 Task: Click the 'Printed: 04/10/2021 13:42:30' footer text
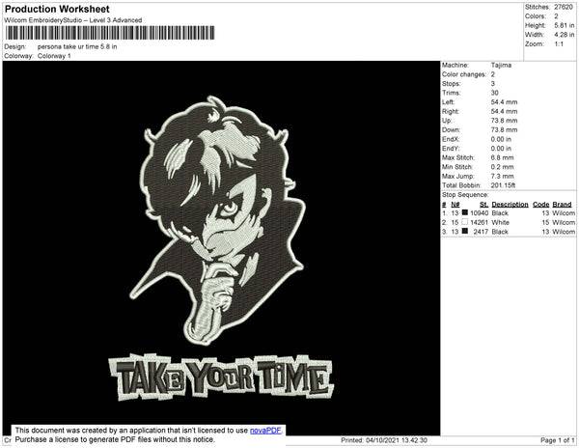point(384,440)
